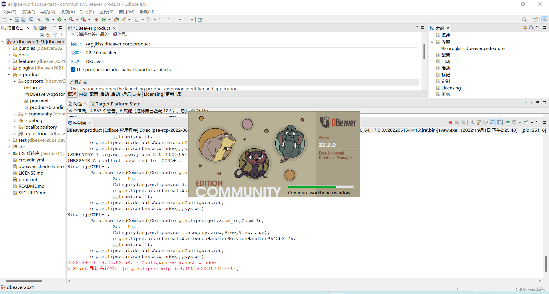
Task: Click the Open Perspective icon at top right
Action: 536,19
